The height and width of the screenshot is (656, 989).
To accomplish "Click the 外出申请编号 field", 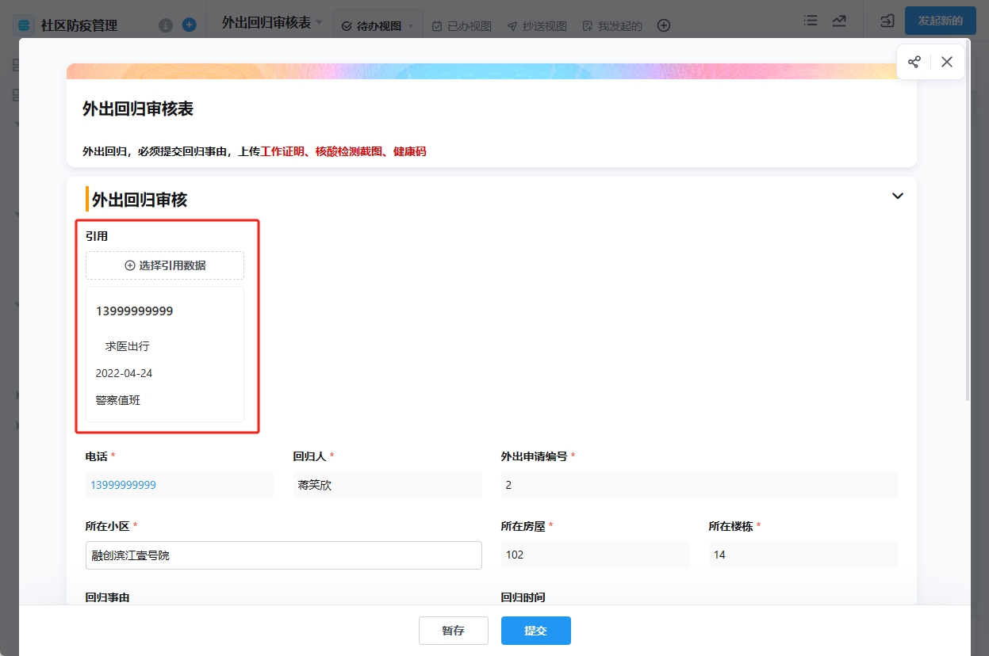I will pyautogui.click(x=698, y=485).
